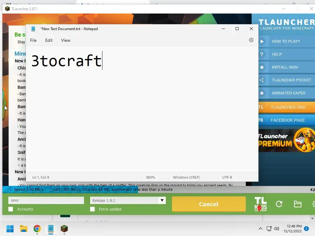Enable the Force update checkbox

tap(92, 209)
